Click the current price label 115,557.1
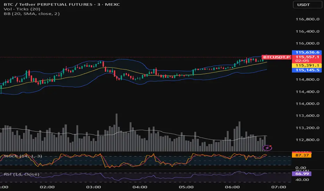Screen dimensions: 324x191 pos(307,57)
